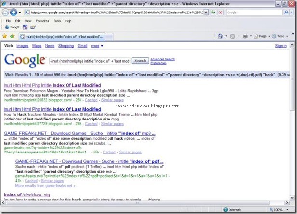
Task: Open Similar pages for inurlhtmhtmlphpintitl20832 result
Action: (112, 100)
